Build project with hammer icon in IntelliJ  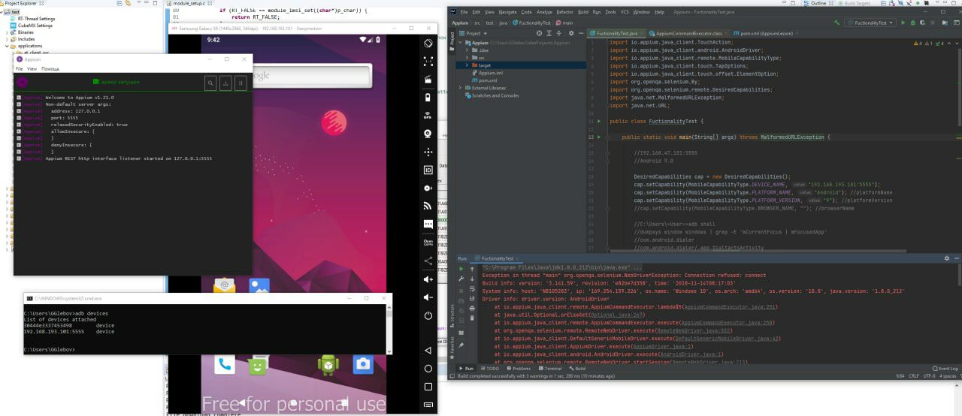pyautogui.click(x=836, y=23)
